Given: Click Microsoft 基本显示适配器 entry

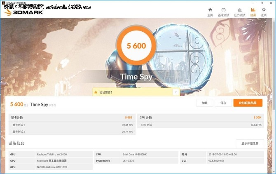Looking at the screenshot, I should pyautogui.click(x=52, y=161).
